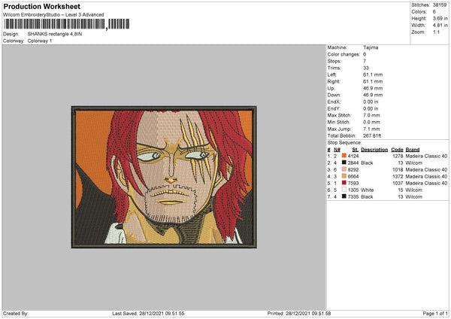Screen dimensions: 451x319
Task: Click the Trims value '33'
Action: coord(366,68)
